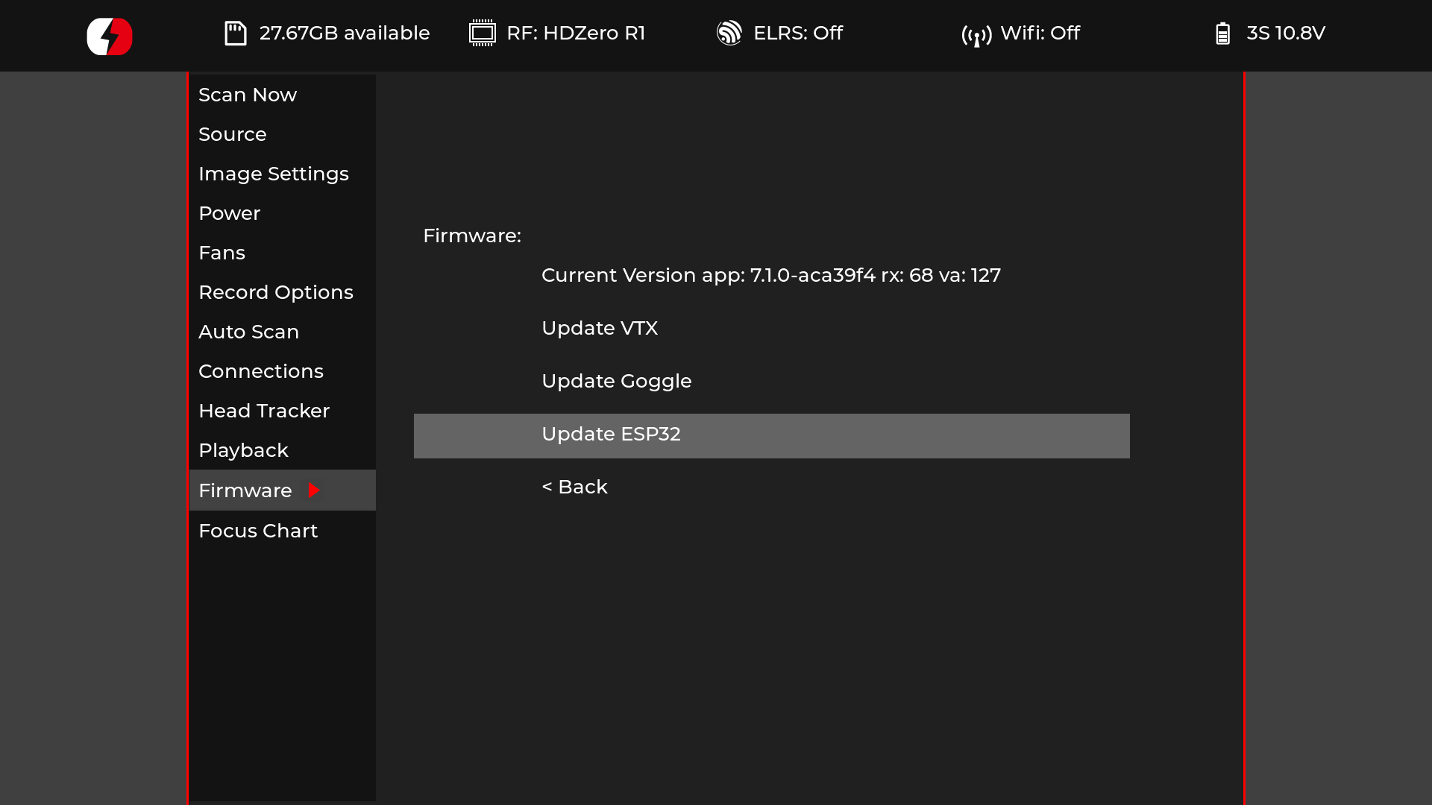Select Update Goggle firmware option
The image size is (1432, 805).
pos(617,382)
